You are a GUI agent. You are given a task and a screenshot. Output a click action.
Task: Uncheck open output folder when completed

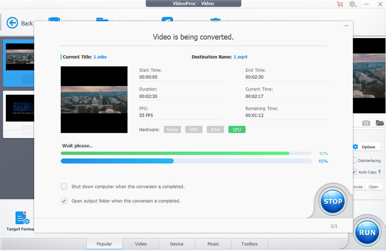(64, 201)
